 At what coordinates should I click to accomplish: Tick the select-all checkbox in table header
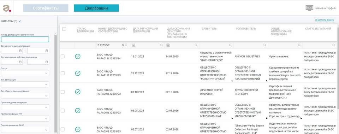[64, 29]
